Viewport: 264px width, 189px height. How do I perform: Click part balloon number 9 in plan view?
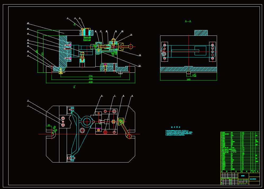(132, 96)
